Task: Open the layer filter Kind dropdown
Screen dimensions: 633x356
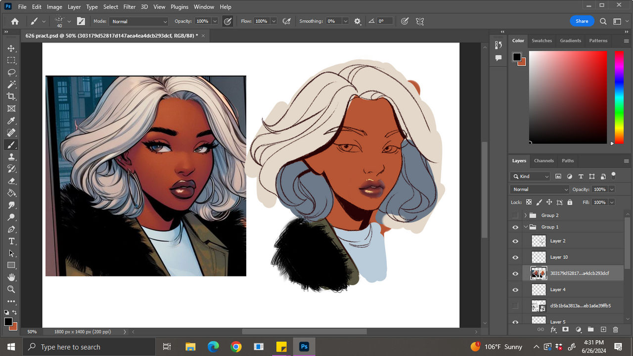Action: pyautogui.click(x=530, y=177)
